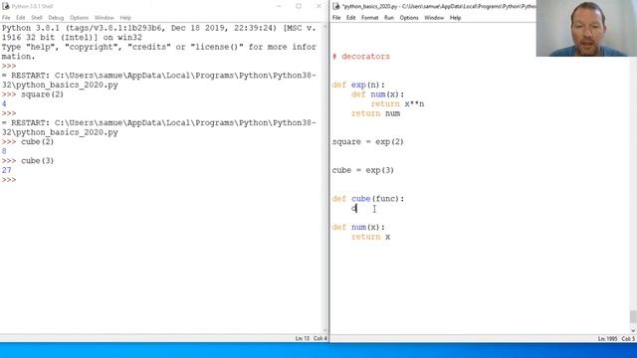Close the Python Shell window
Screen dimensions: 637x358
point(318,6)
